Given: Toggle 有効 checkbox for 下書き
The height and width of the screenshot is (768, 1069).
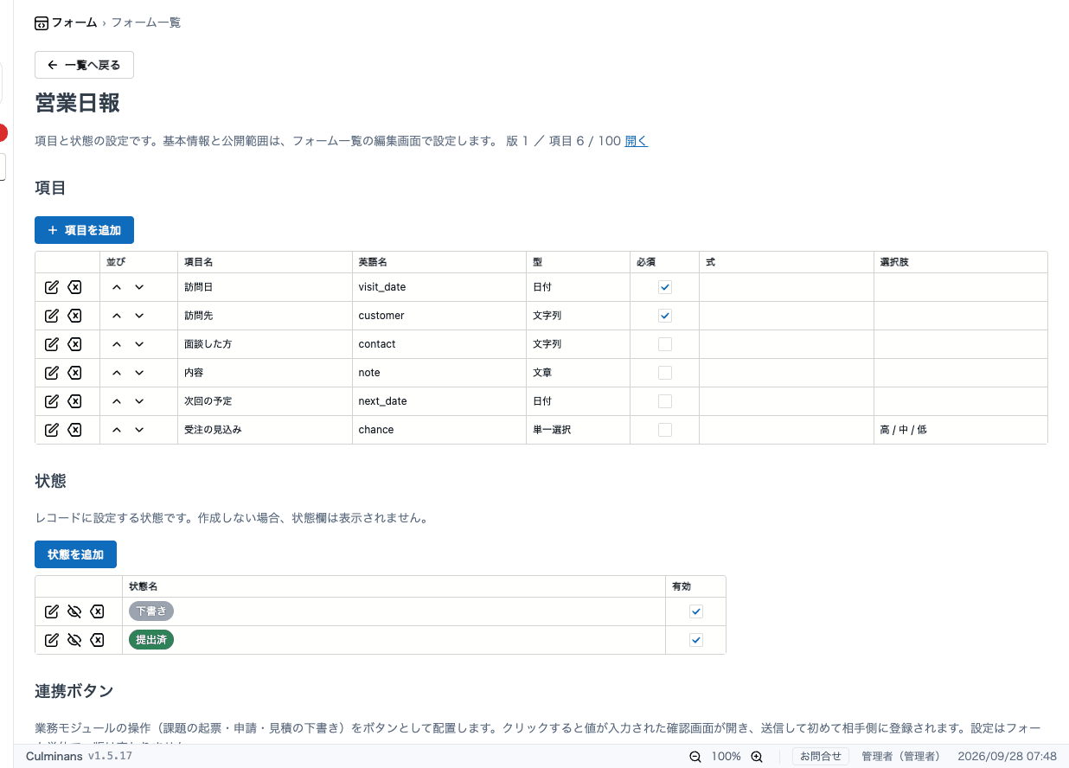Looking at the screenshot, I should (x=696, y=611).
